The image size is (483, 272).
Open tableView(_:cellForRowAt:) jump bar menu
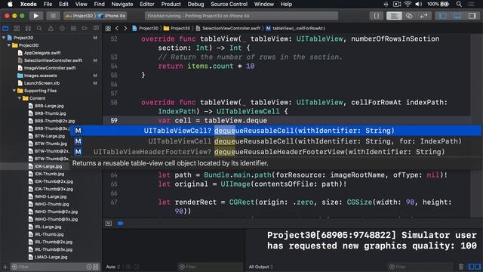pos(295,29)
